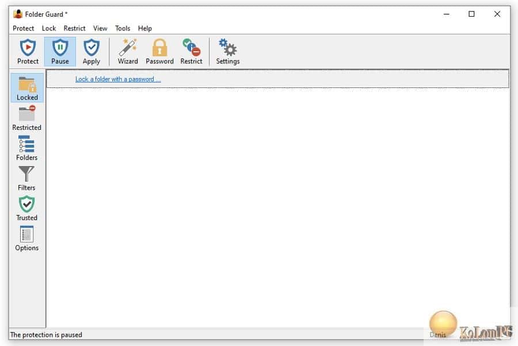Open the Trusted programs view
This screenshot has width=518, height=346.
tap(26, 208)
